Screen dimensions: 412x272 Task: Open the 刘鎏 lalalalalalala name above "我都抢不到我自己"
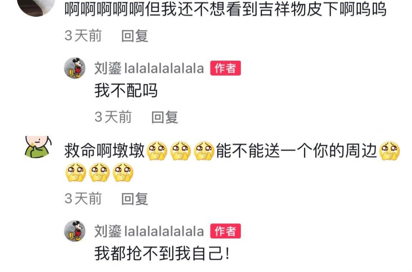tap(149, 231)
